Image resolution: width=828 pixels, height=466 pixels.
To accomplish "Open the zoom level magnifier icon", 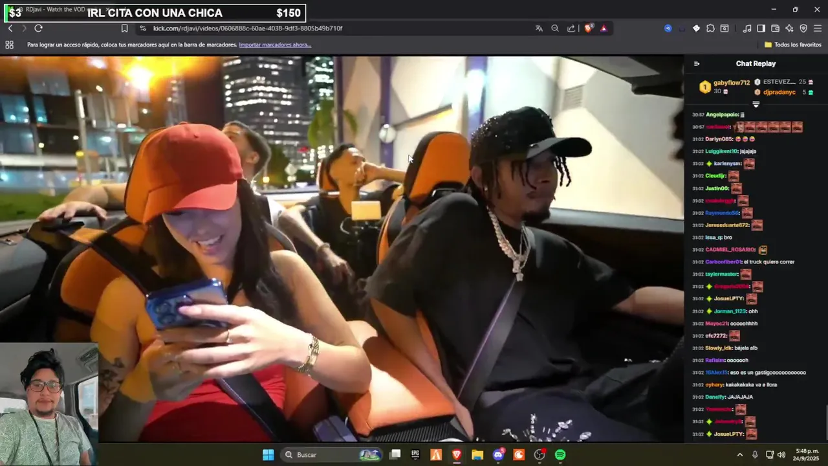I will [x=555, y=28].
